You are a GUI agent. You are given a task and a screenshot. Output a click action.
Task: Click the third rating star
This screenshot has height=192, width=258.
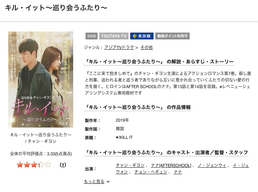34,165
